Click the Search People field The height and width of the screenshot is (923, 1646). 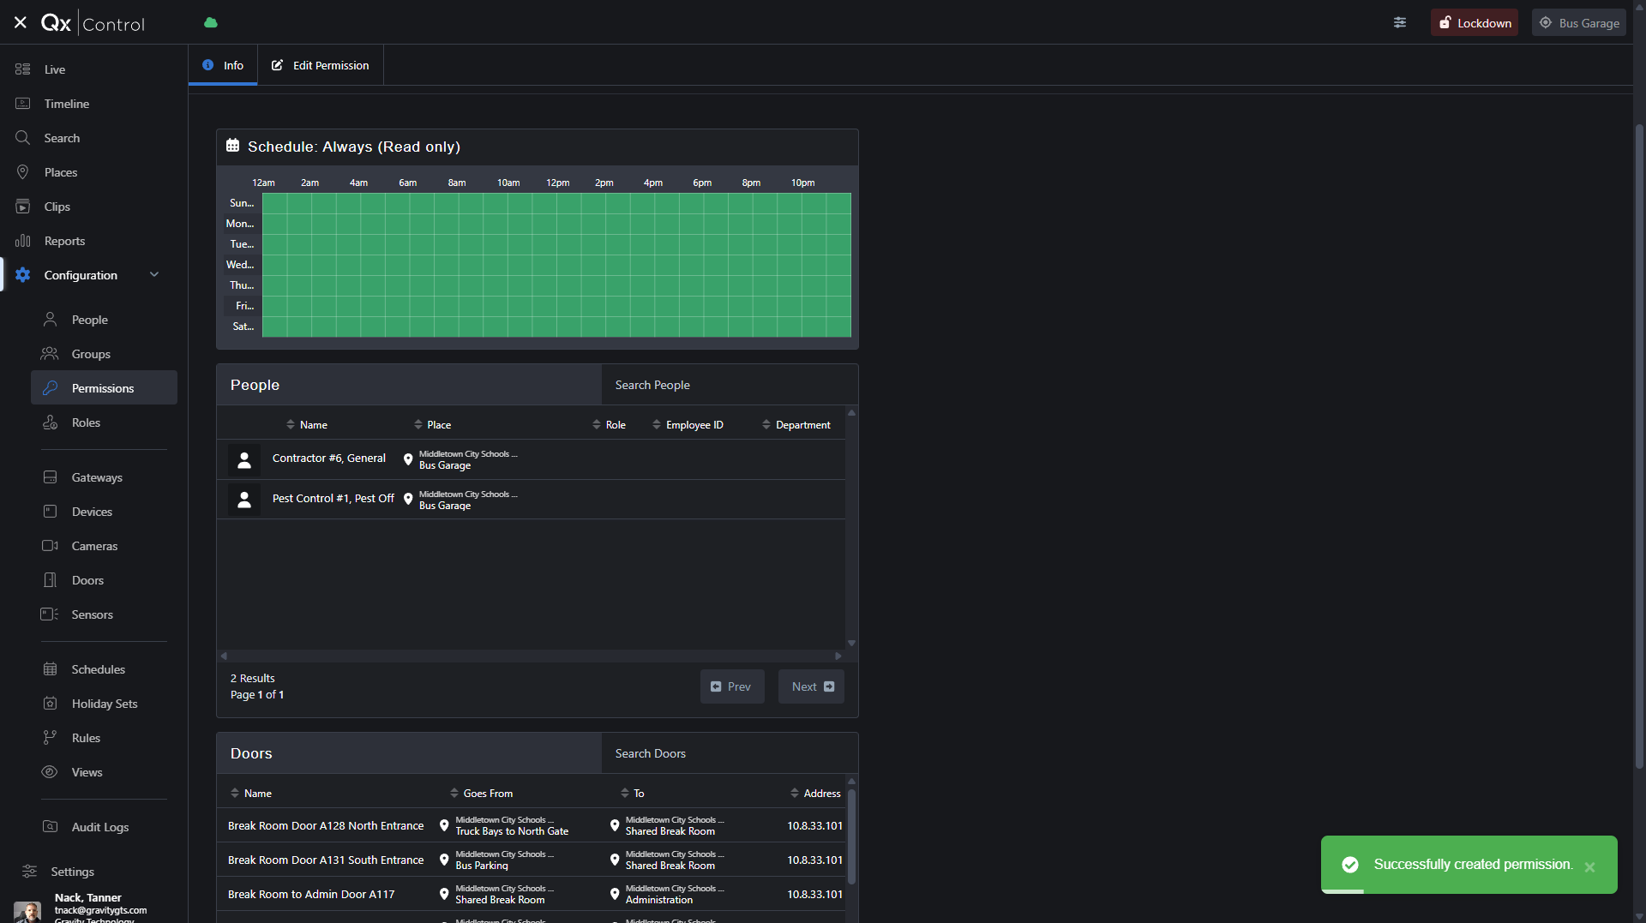pos(729,385)
